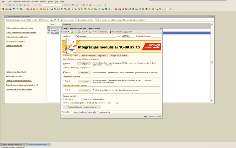Screen dimensions: 236x148
Task: Switch to Ārējo procedūru modulis tab
Action: click(119, 56)
